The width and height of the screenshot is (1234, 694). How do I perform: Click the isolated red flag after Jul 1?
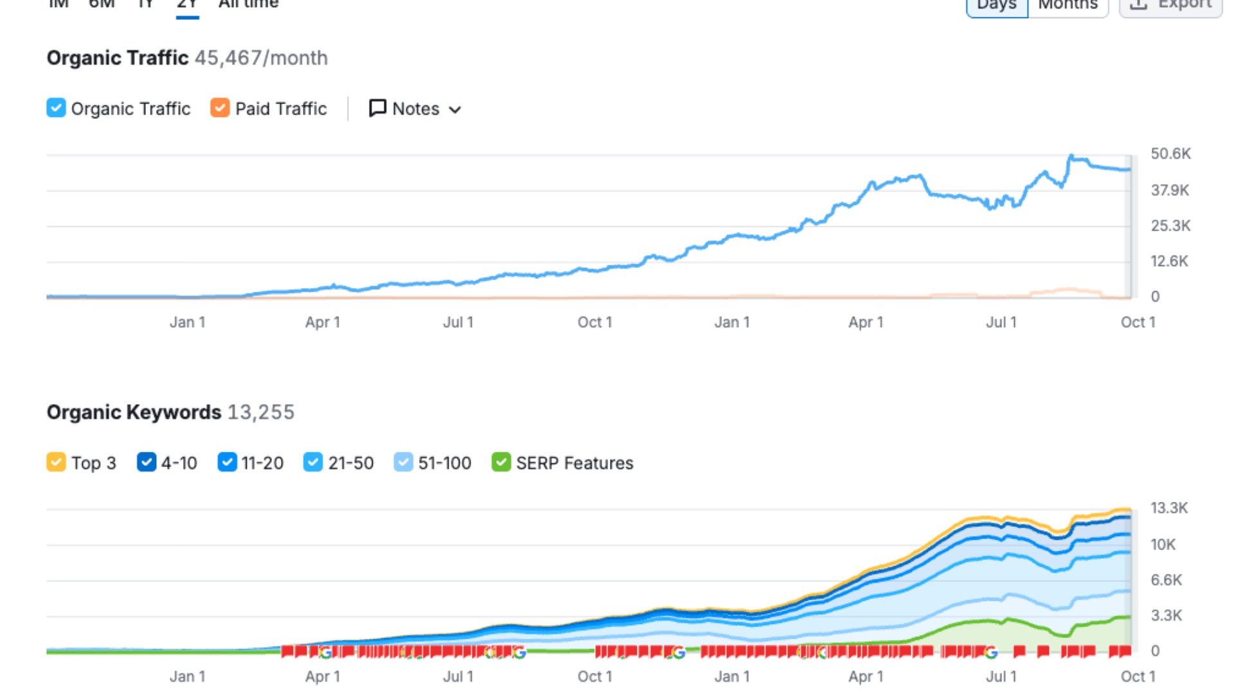(x=1019, y=652)
